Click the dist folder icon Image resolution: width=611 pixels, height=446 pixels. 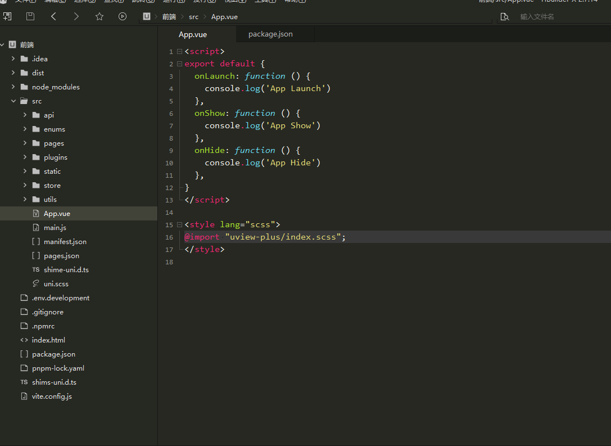[x=24, y=73]
